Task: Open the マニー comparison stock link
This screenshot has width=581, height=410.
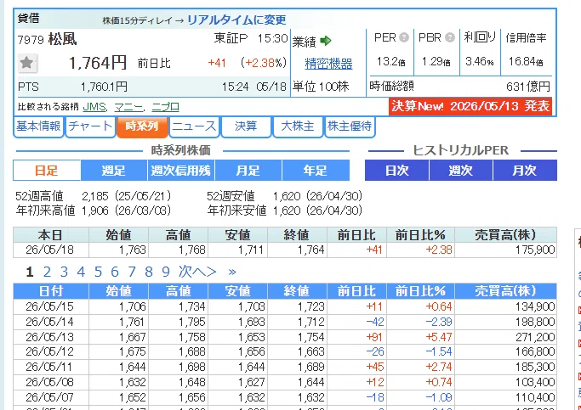Action: [x=128, y=107]
